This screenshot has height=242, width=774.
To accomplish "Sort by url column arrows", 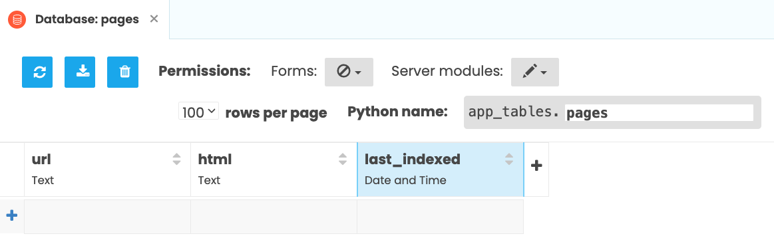I will click(x=177, y=159).
